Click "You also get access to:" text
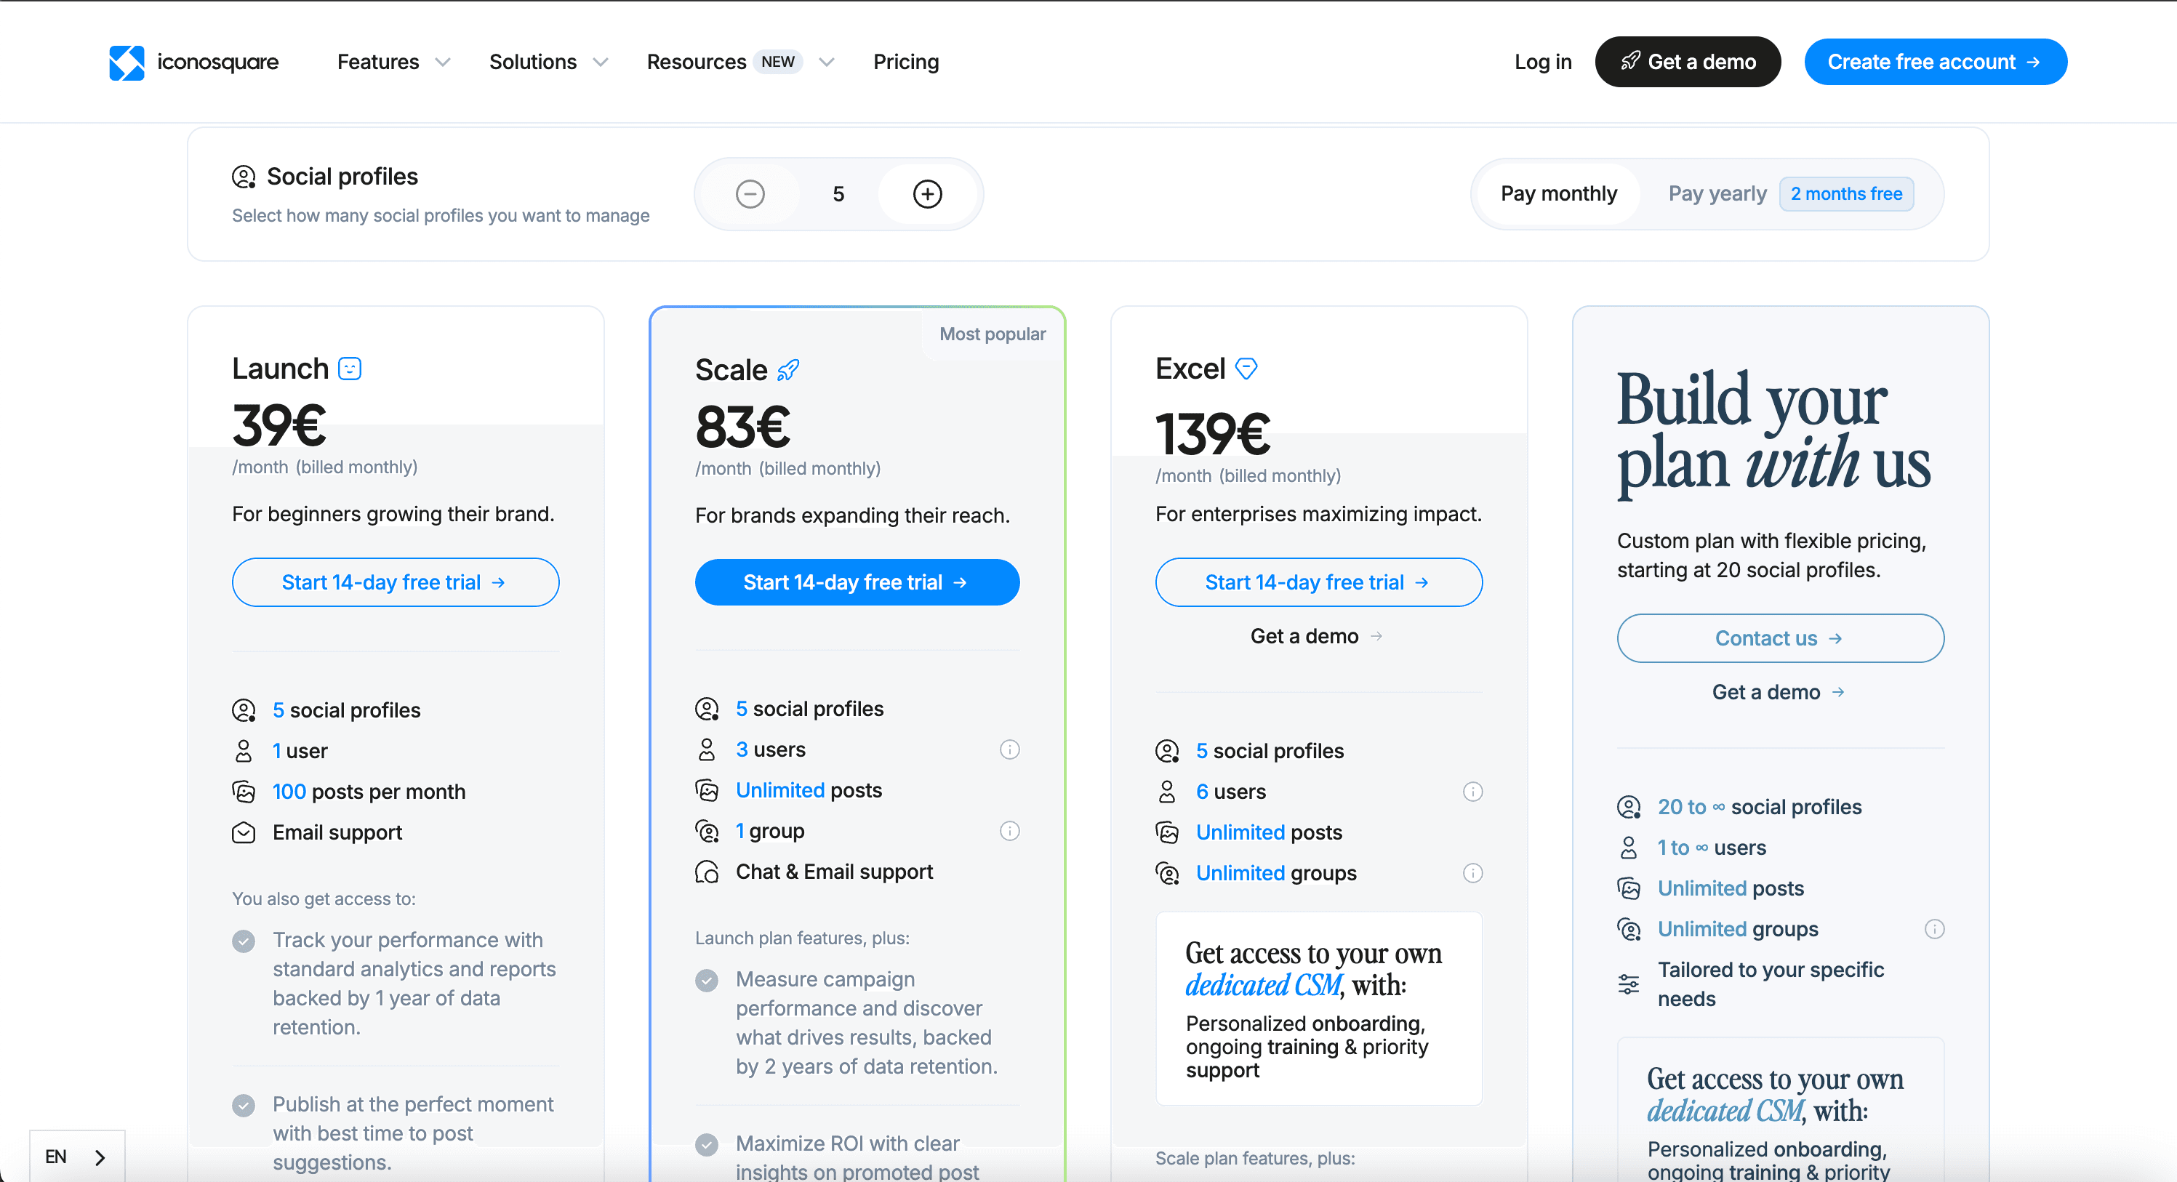2177x1182 pixels. tap(324, 899)
